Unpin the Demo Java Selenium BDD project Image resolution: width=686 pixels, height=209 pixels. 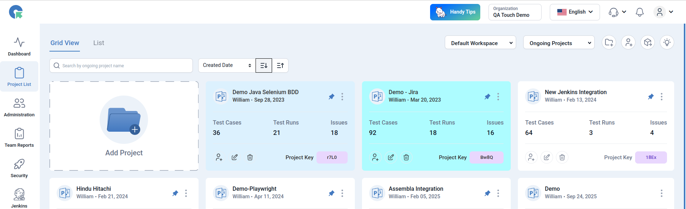pyautogui.click(x=332, y=97)
